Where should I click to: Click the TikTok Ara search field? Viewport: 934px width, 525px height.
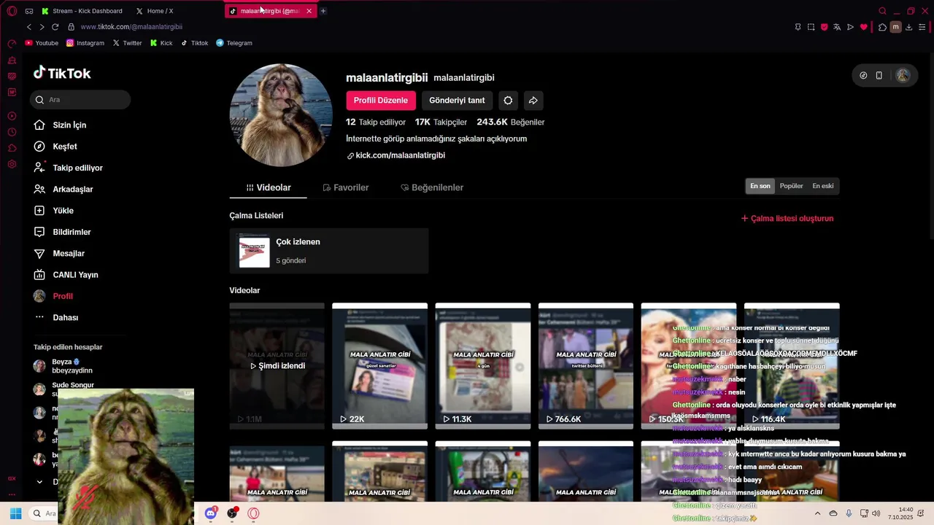click(x=80, y=99)
